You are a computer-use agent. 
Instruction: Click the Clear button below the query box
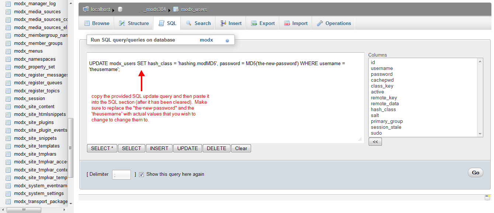[x=241, y=148]
